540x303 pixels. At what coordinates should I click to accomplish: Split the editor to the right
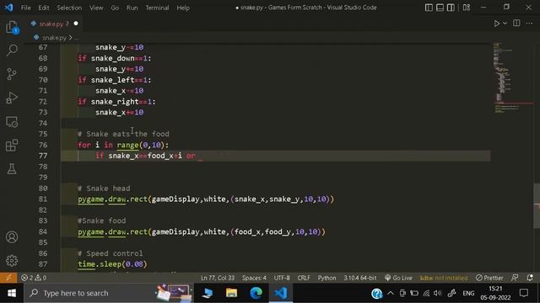[x=516, y=23]
